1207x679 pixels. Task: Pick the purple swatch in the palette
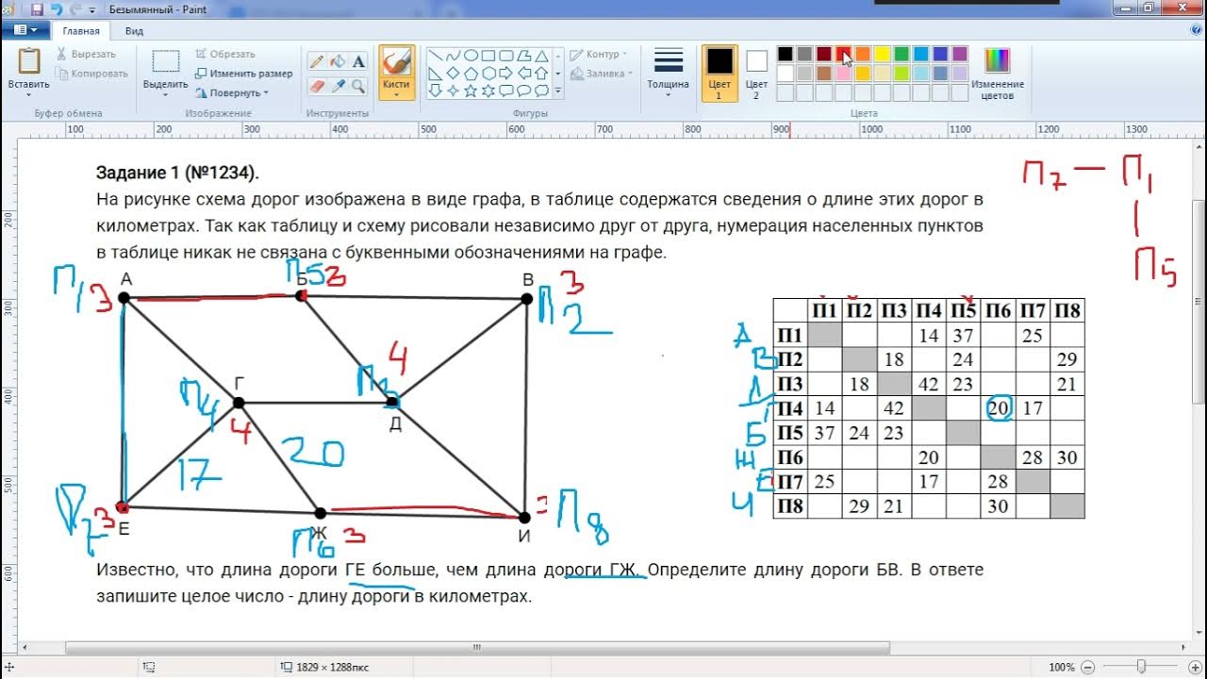[960, 54]
